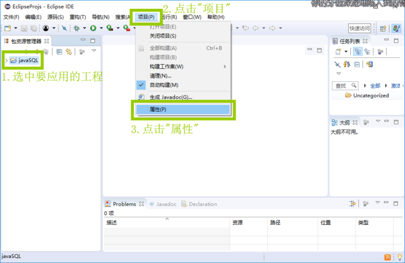The image size is (405, 263).
Task: Open the Package Explorer view menu triangle
Action: (x=94, y=50)
